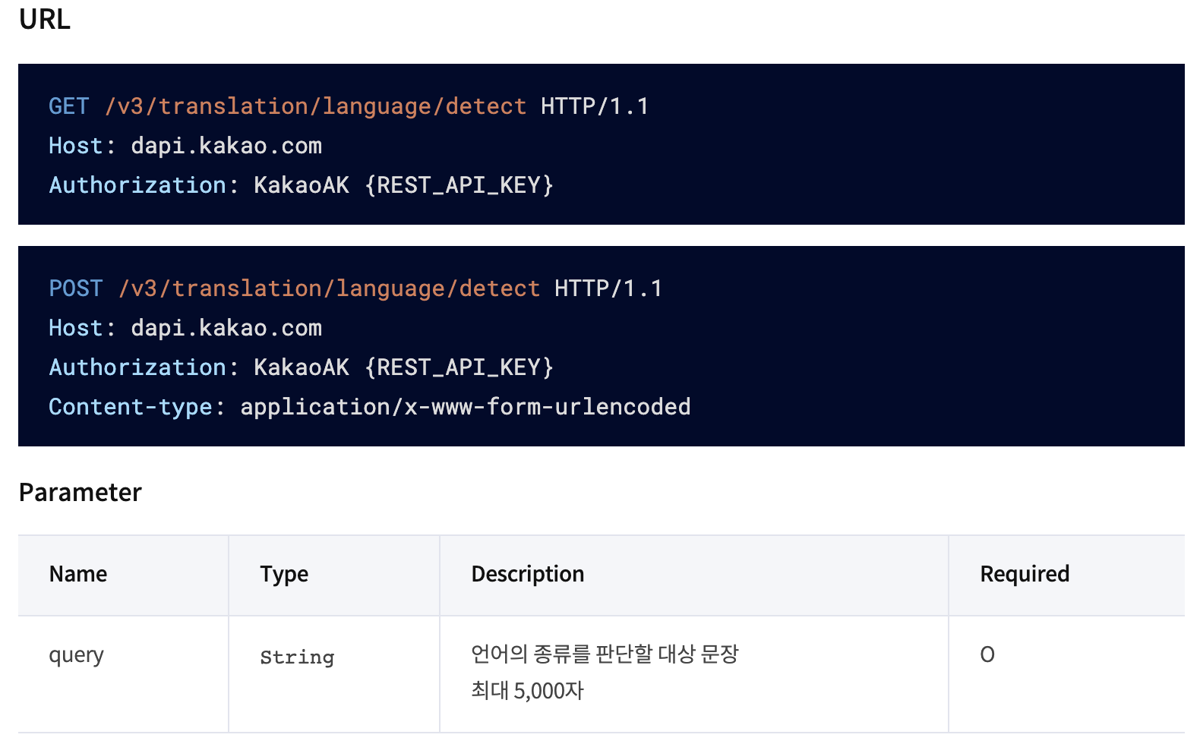Click the query parameter name cell
1200x744 pixels.
76,654
